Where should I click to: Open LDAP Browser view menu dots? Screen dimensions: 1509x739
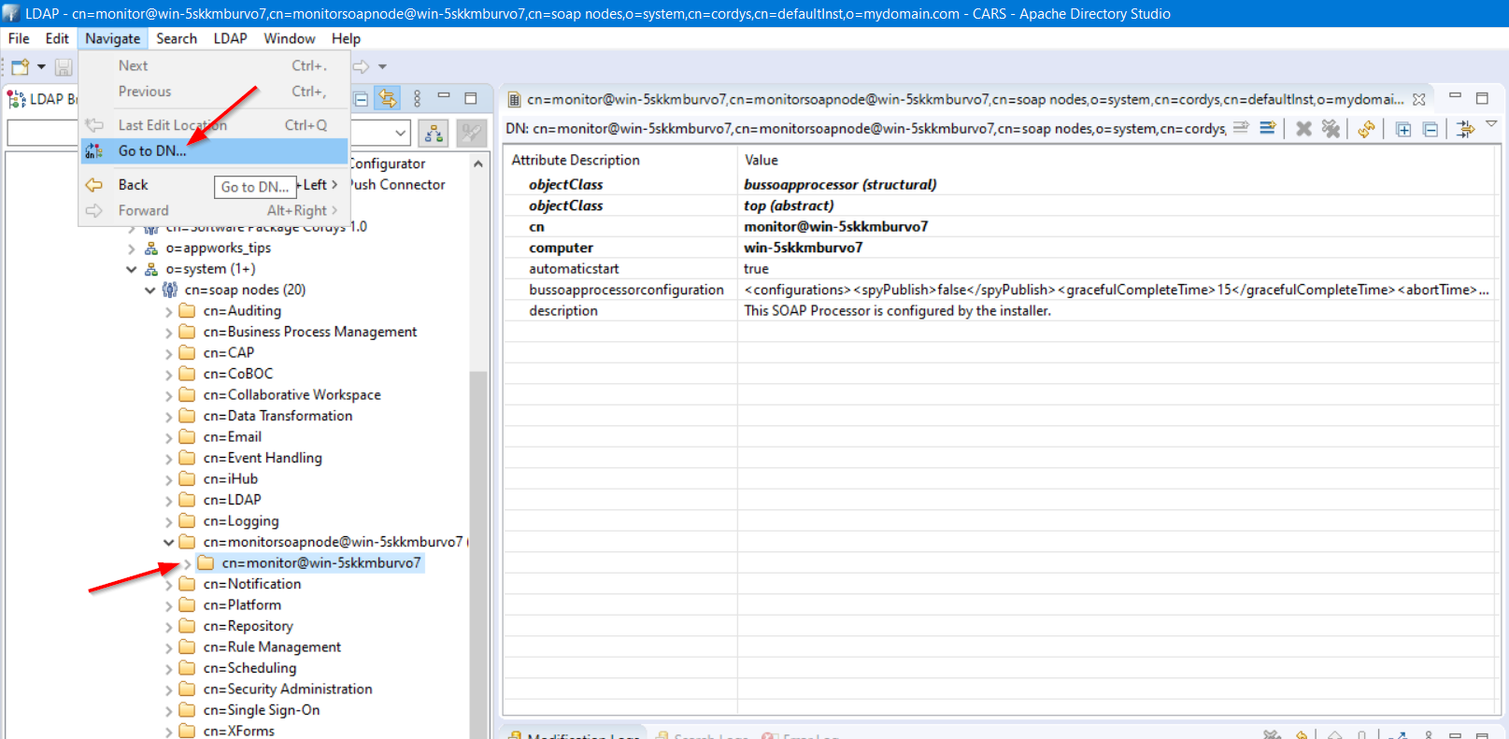click(x=417, y=98)
